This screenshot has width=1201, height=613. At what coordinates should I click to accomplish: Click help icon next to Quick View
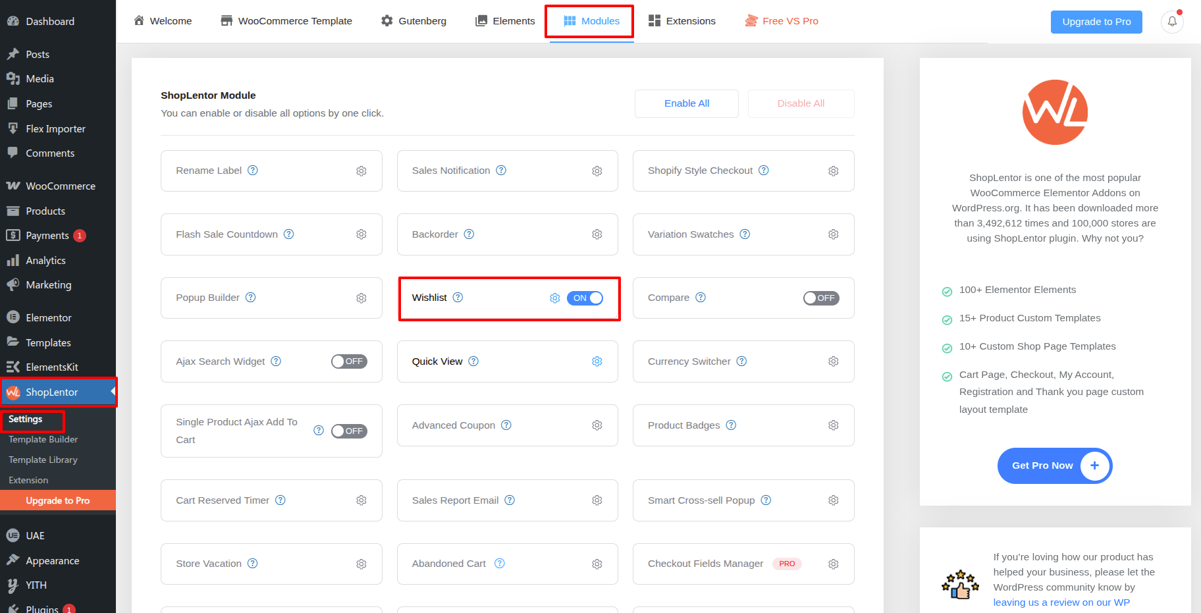point(473,361)
